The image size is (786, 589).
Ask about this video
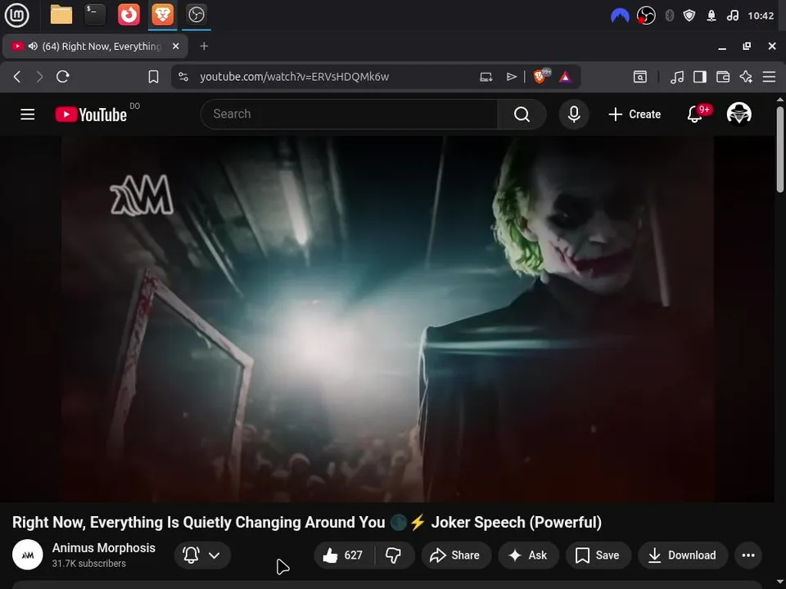[528, 555]
